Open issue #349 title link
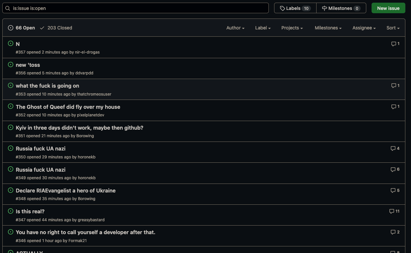 tap(40, 170)
